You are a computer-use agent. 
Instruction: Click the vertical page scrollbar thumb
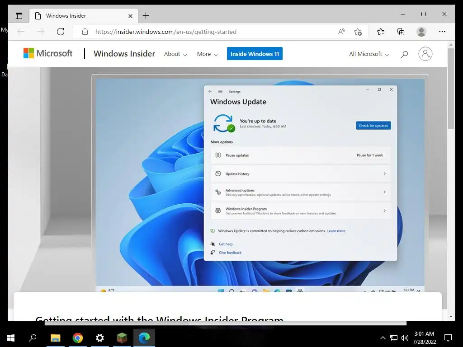pyautogui.click(x=451, y=89)
